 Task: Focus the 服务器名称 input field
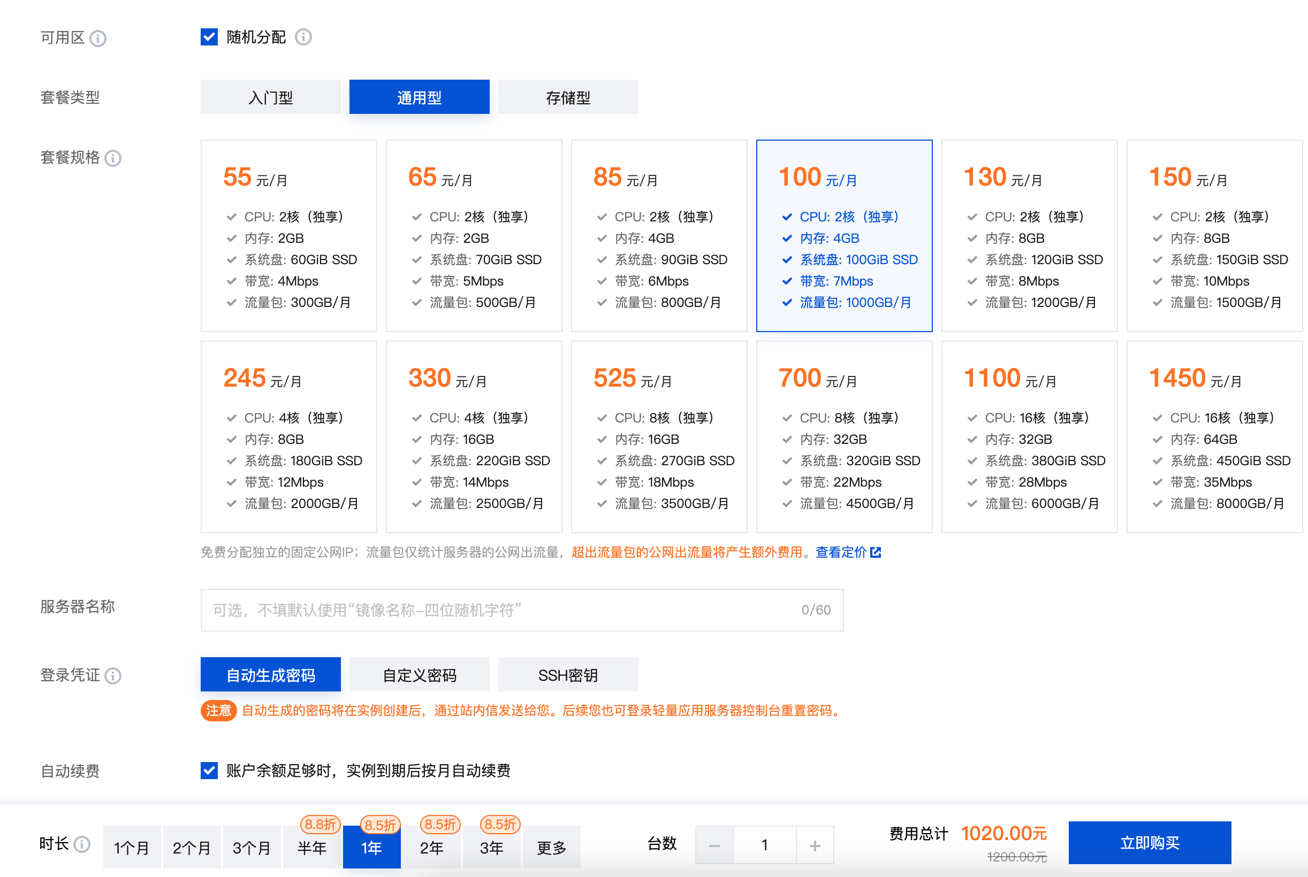522,610
